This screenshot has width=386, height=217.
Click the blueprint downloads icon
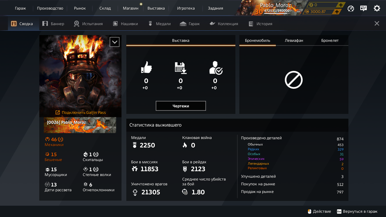[x=181, y=68]
